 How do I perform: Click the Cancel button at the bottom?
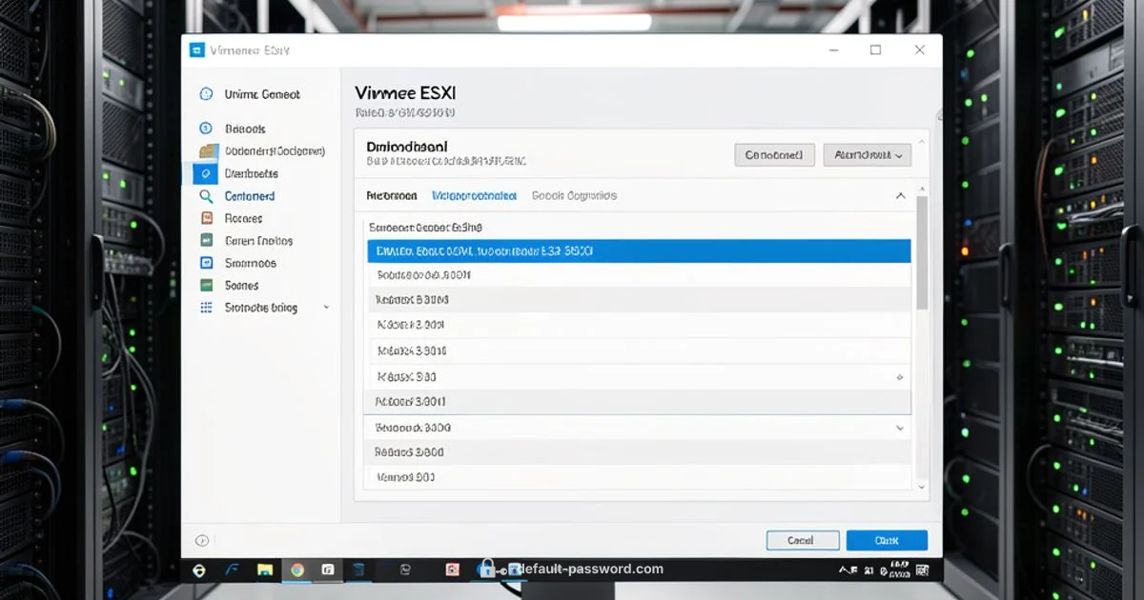(x=802, y=539)
